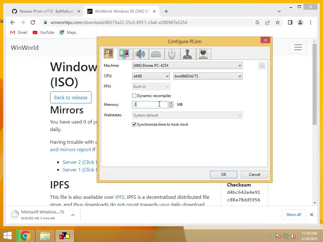Click the Google icon in address bar
Image resolution: width=323 pixels, height=242 pixels.
click(x=257, y=22)
